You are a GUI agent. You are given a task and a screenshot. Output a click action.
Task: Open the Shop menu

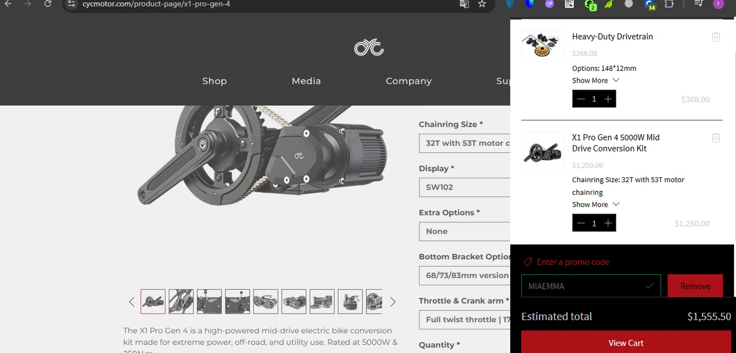[x=214, y=81]
